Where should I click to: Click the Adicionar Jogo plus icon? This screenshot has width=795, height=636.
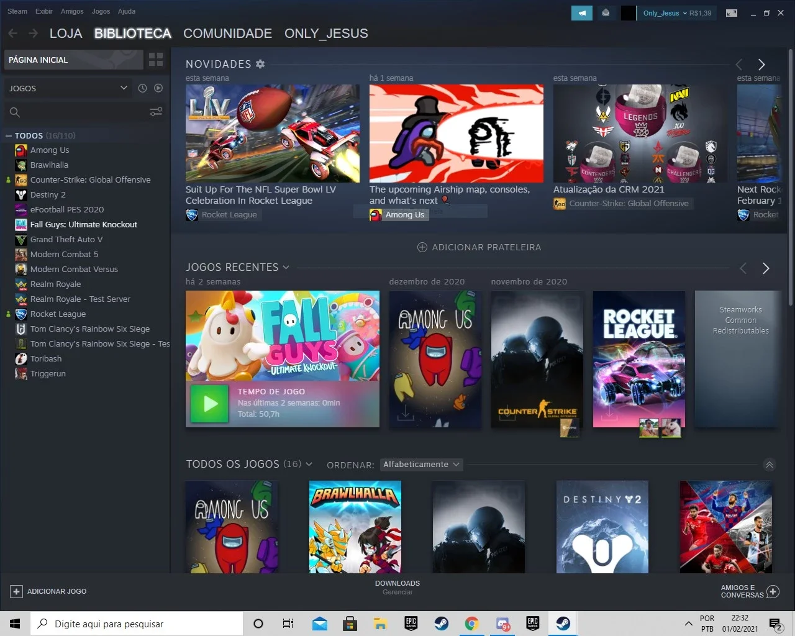17,591
